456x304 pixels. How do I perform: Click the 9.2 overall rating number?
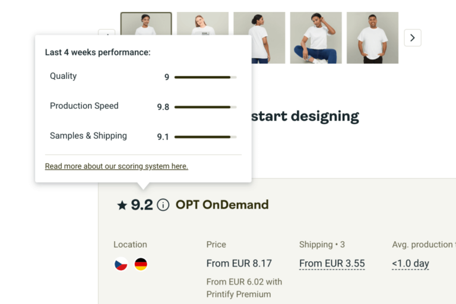(142, 205)
